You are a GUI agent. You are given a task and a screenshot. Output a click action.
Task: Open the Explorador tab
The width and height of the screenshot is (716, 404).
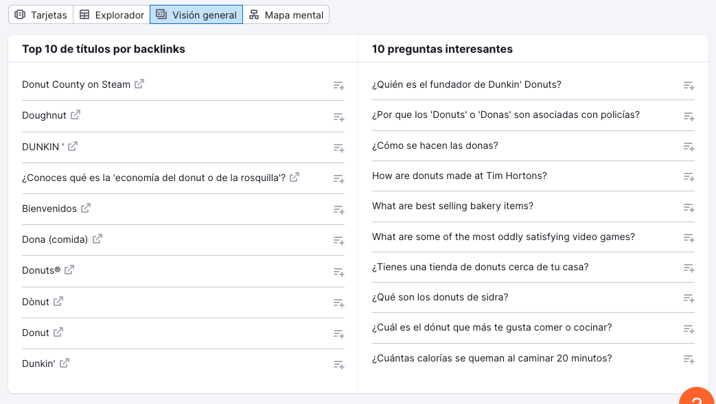pyautogui.click(x=111, y=14)
